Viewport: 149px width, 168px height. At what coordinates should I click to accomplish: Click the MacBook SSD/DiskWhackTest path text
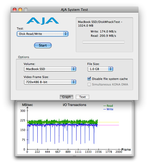pyautogui.click(x=100, y=24)
